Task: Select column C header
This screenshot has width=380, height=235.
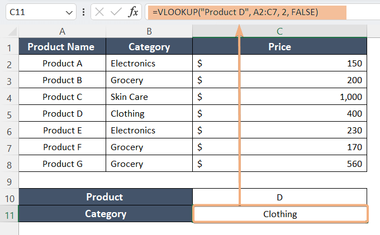Action: point(279,31)
